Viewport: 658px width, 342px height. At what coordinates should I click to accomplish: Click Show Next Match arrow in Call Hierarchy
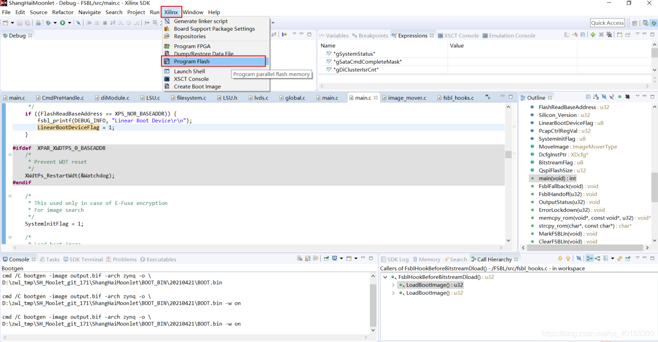pos(560,259)
